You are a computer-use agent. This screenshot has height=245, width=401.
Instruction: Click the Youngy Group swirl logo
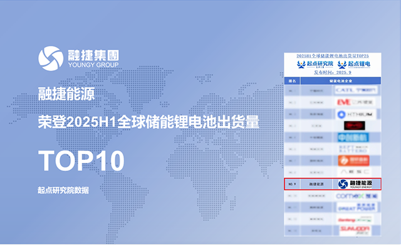(51, 58)
